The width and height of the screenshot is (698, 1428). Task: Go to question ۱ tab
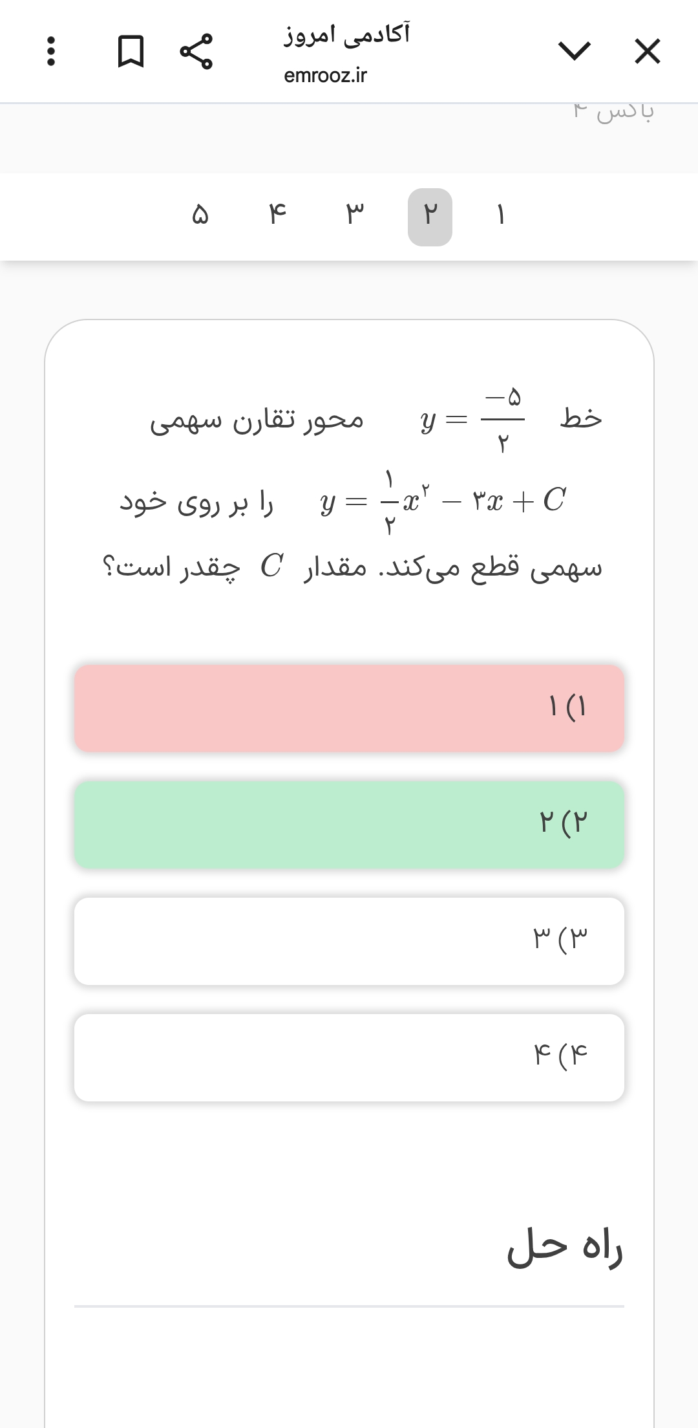500,216
